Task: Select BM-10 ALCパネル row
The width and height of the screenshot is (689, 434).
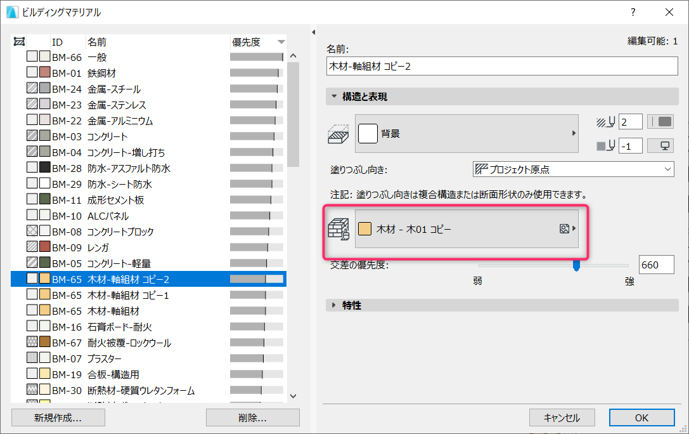Action: (148, 216)
